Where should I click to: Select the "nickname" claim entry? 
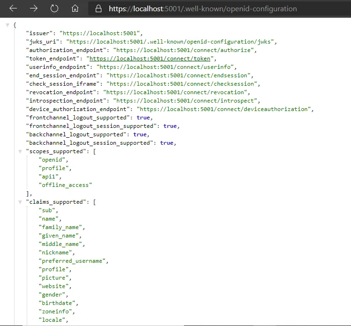coord(55,253)
